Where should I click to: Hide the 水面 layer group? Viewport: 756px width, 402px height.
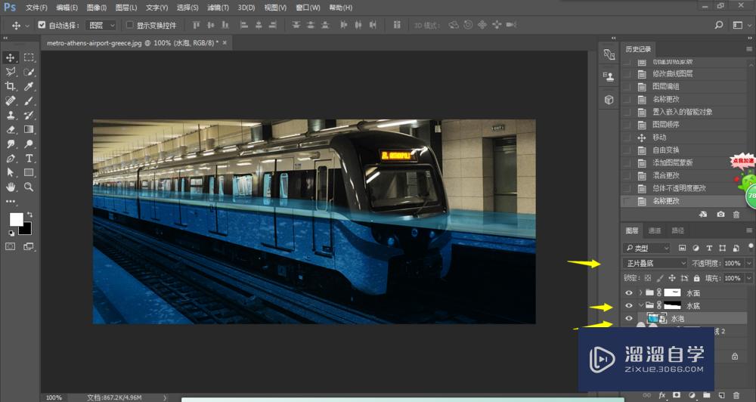coord(629,292)
